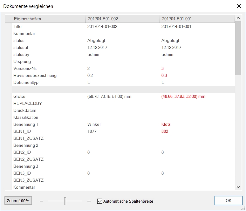The width and height of the screenshot is (246, 211).
Task: Select the red Klotz value cell
Action: coord(166,125)
